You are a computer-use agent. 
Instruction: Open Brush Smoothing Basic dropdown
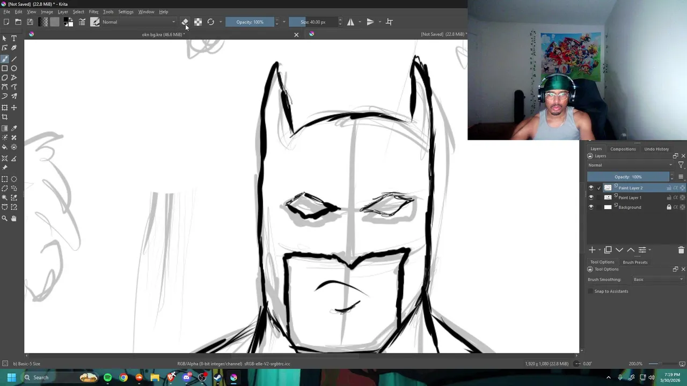(x=659, y=279)
